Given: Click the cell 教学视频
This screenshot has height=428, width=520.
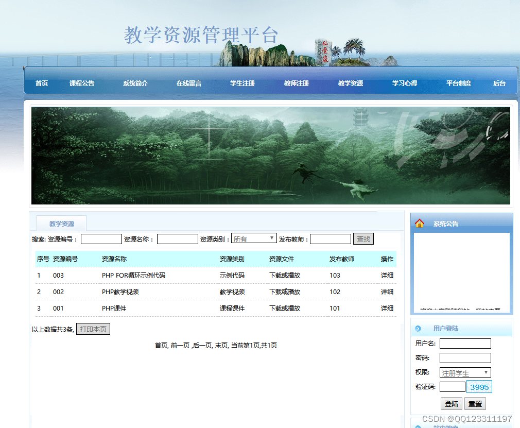Looking at the screenshot, I should point(232,292).
